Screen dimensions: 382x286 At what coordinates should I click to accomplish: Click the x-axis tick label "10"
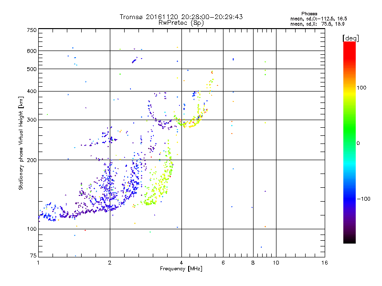(x=276, y=263)
